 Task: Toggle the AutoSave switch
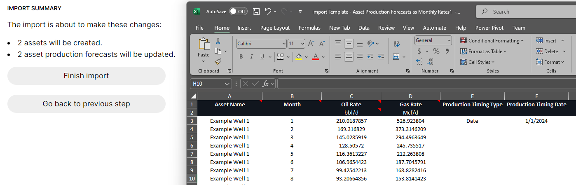pos(238,12)
